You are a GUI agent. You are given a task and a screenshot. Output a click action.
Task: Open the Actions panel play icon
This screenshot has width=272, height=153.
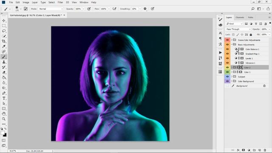click(x=220, y=53)
